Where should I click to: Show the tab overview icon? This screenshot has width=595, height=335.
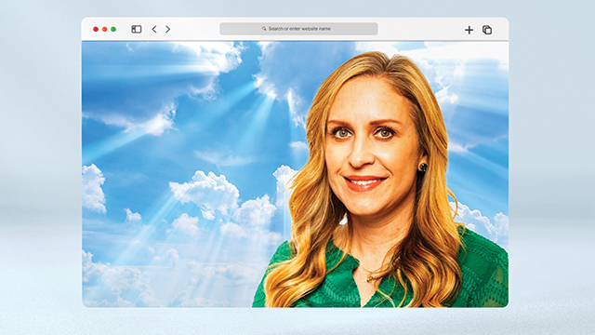click(x=487, y=30)
